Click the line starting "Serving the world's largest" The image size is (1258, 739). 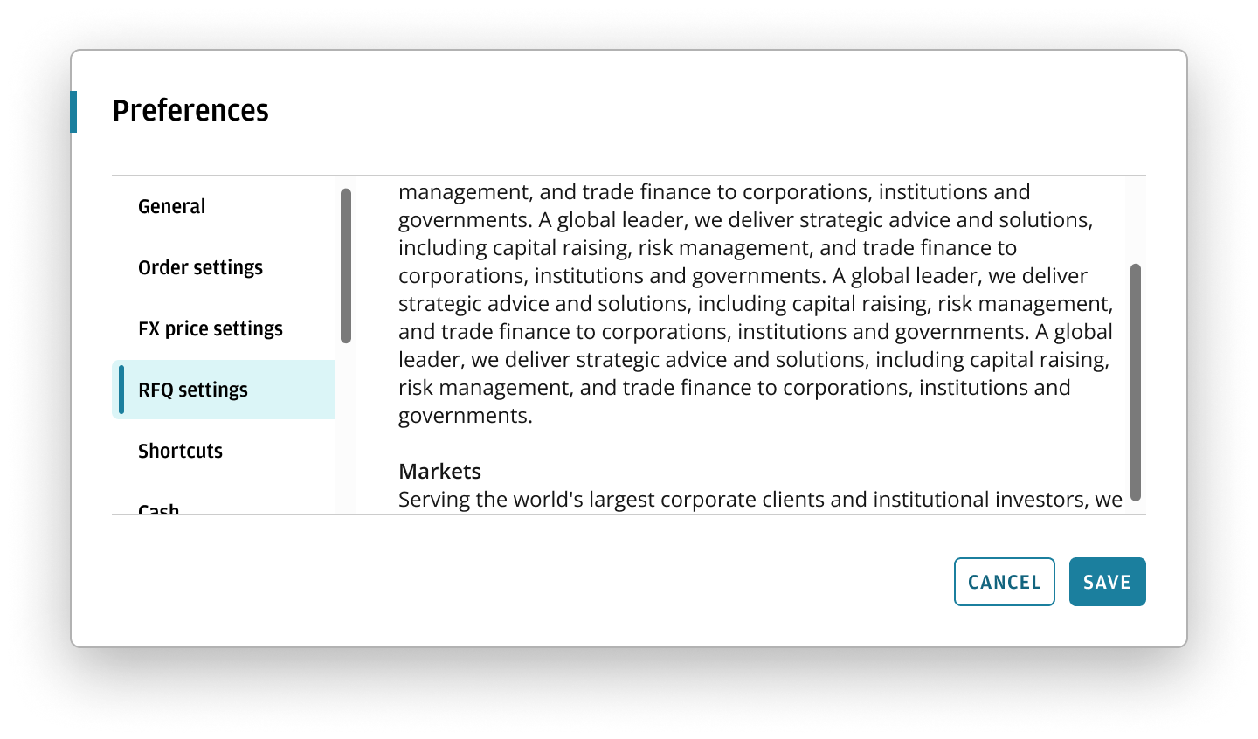coord(760,500)
